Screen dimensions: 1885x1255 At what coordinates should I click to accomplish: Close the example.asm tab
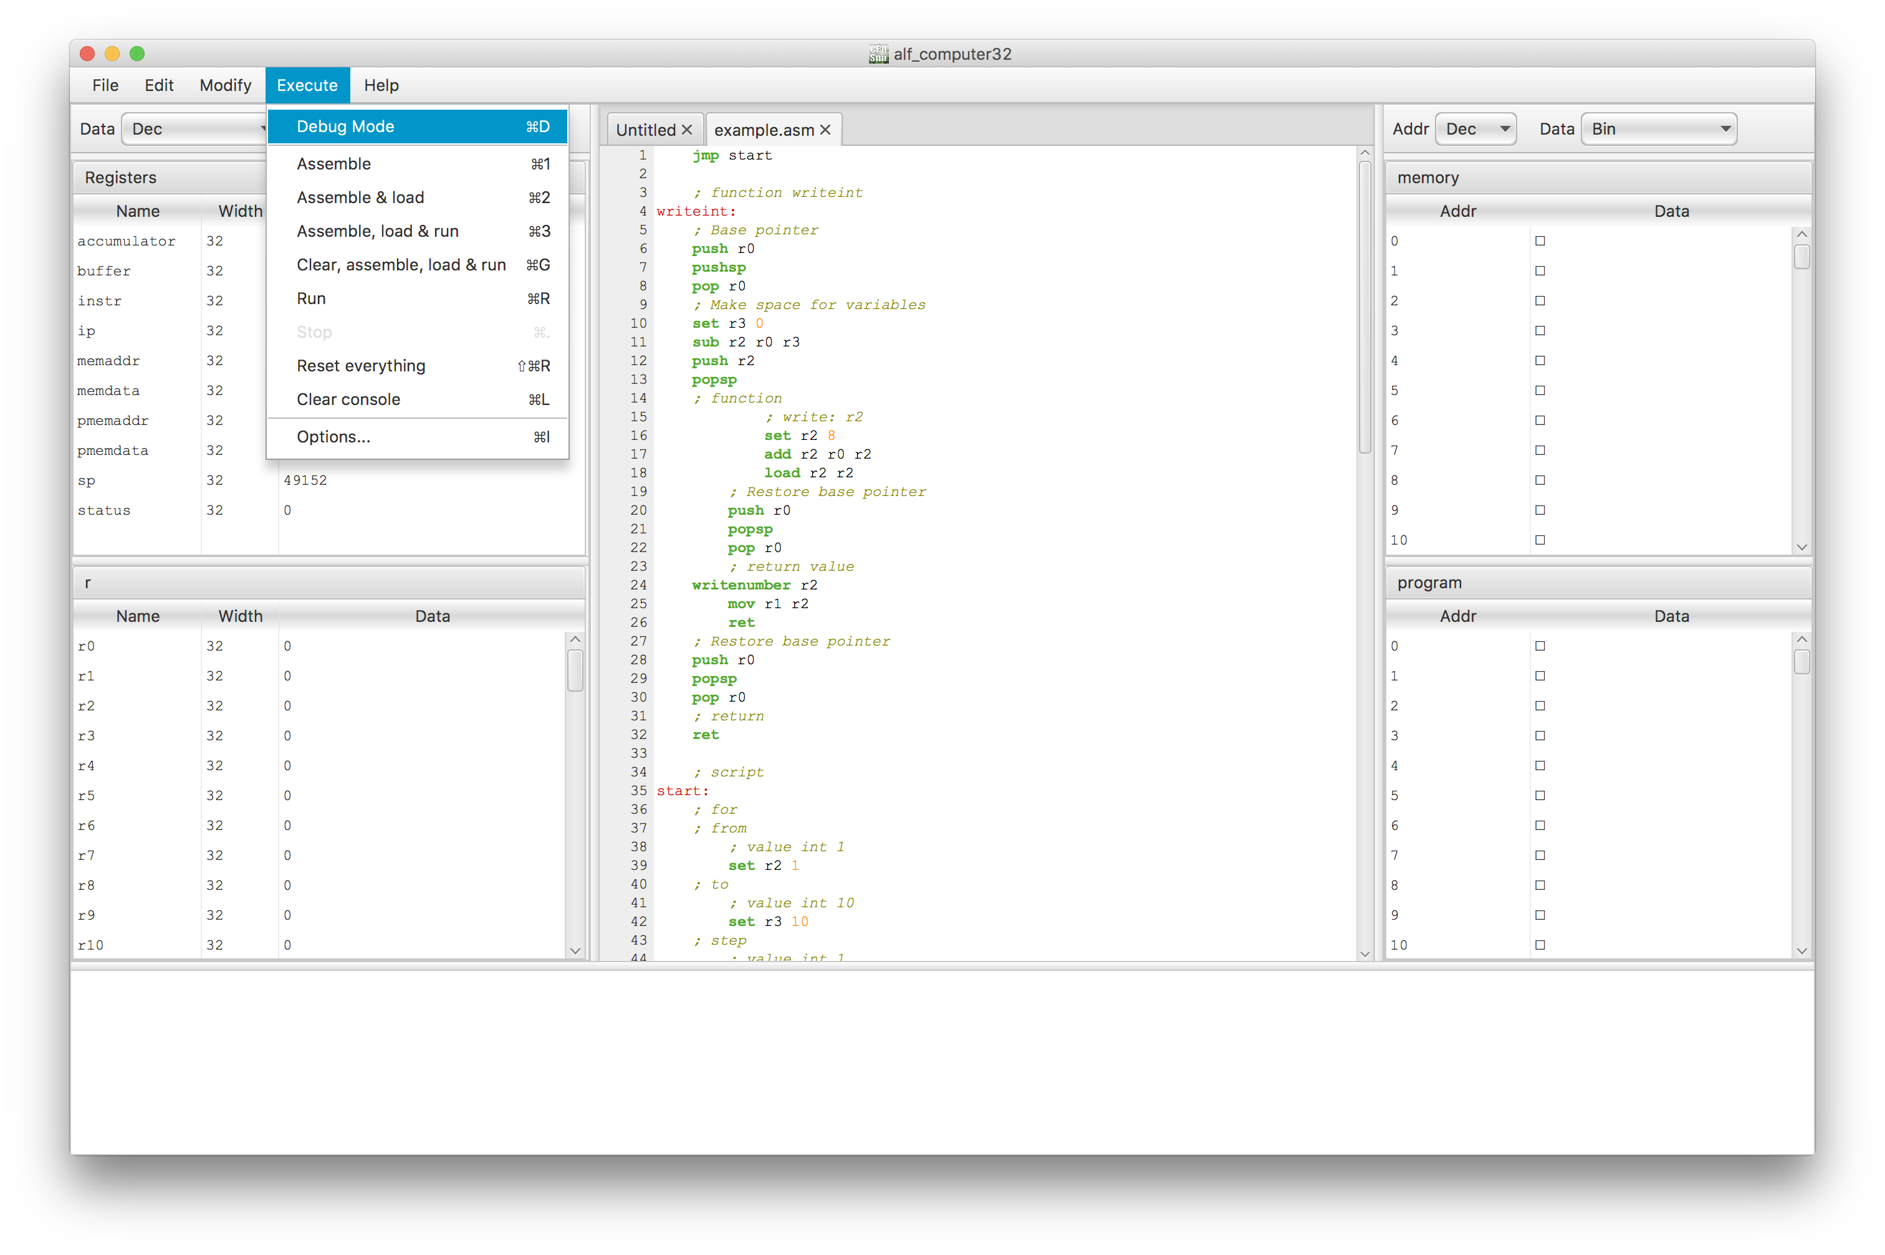[x=825, y=130]
